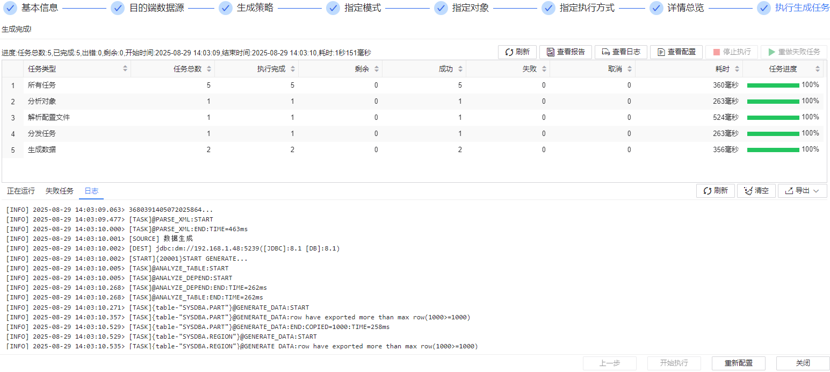
Task: Click the START GENERATE... log line
Action: point(127,259)
